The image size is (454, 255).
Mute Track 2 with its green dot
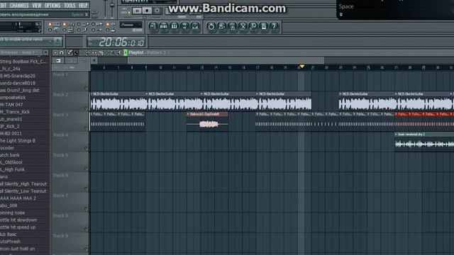tap(86, 108)
